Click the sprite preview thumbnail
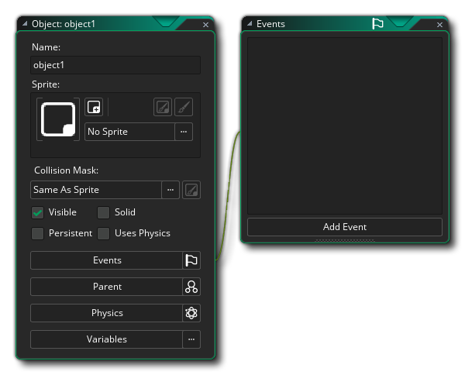This screenshot has width=465, height=375. (x=58, y=119)
